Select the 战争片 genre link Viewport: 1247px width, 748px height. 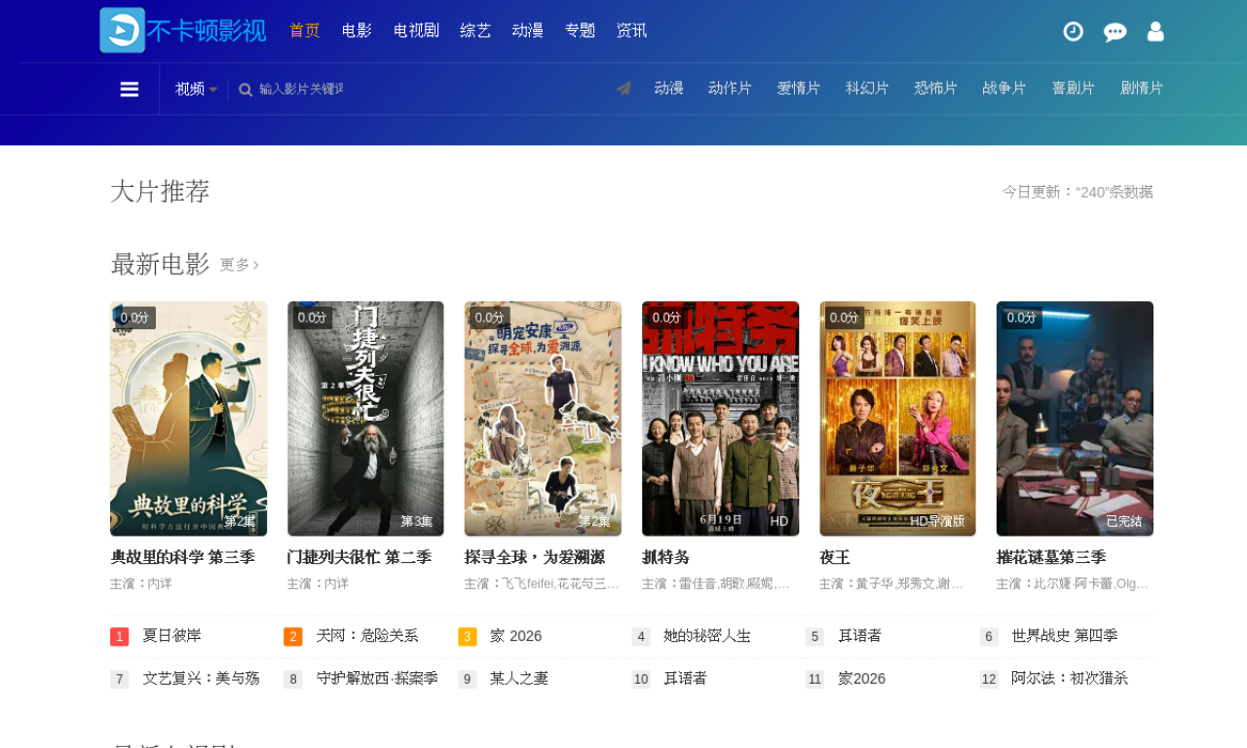1004,89
